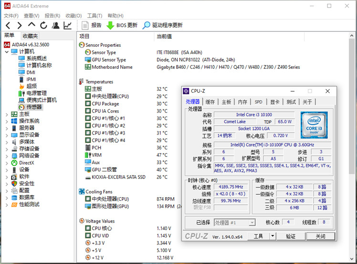This screenshot has width=357, height=264.
Task: Expand the 主板 tree node
Action: click(x=7, y=114)
